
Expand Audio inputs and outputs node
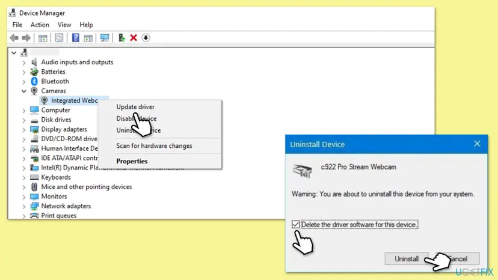coord(24,62)
